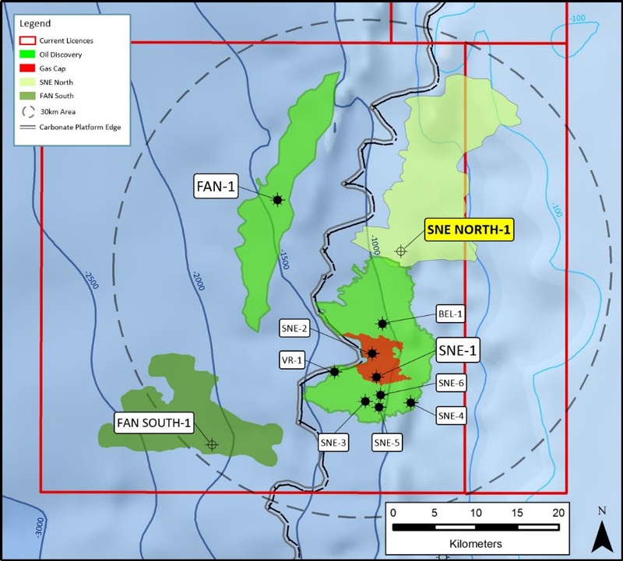The image size is (623, 561).
Task: Click the Oil Discovery green legend swatch
Action: click(27, 54)
